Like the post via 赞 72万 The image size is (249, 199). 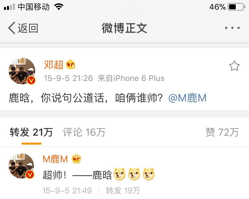coord(222,132)
